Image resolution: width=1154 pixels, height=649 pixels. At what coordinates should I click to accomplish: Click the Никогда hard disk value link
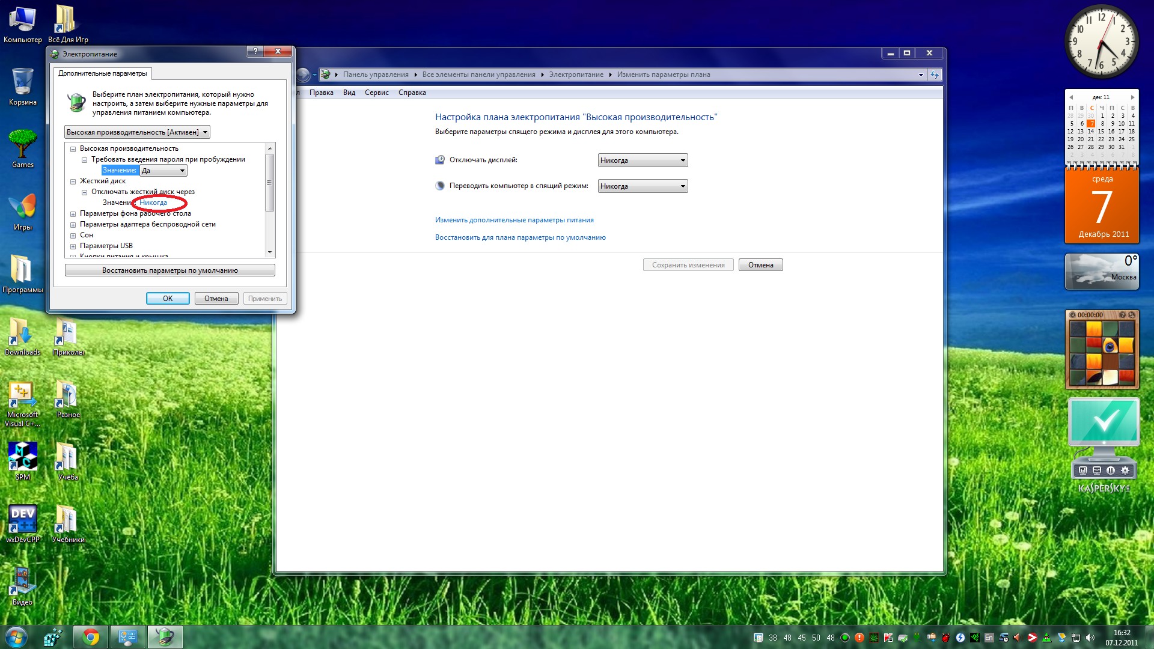tap(153, 203)
